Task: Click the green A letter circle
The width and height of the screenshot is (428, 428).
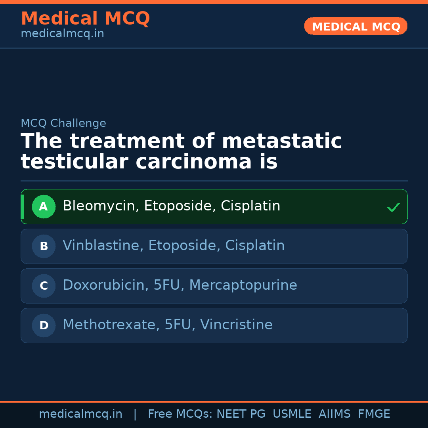Action: [44, 206]
